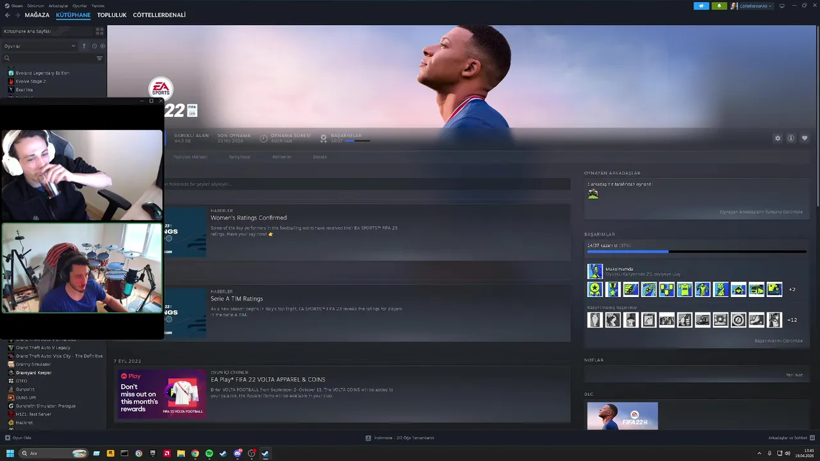820x461 pixels.
Task: Show the +2 more earned achievements
Action: [792, 289]
